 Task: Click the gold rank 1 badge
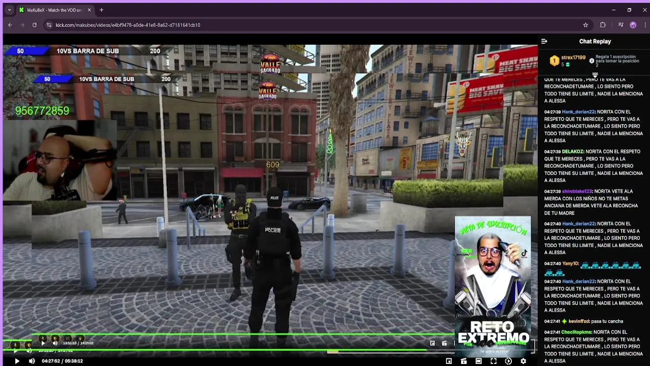click(554, 61)
